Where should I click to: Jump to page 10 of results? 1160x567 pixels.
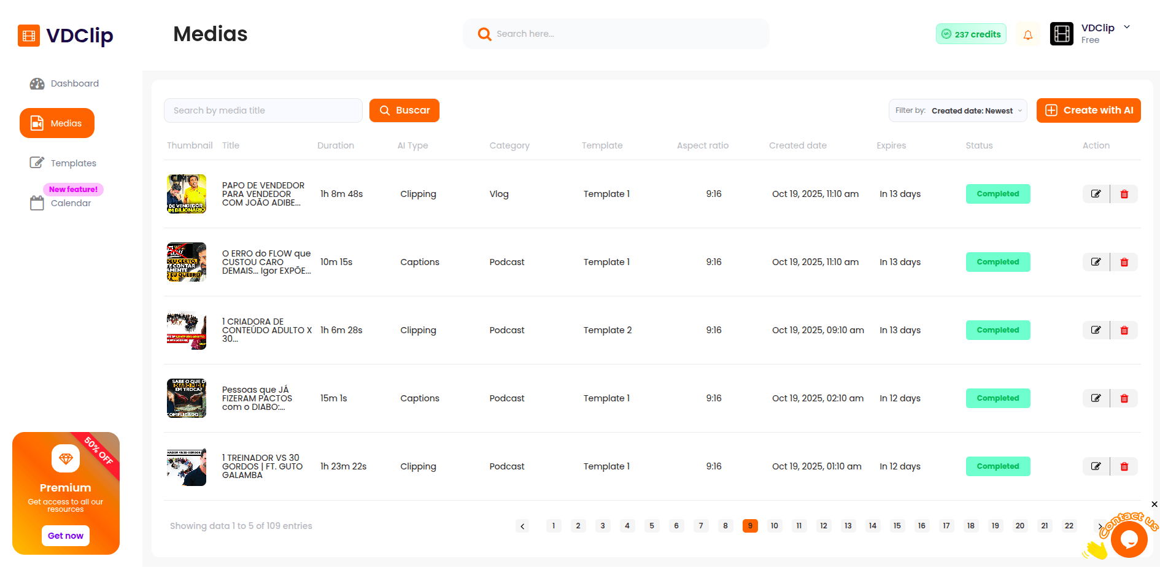pos(774,526)
